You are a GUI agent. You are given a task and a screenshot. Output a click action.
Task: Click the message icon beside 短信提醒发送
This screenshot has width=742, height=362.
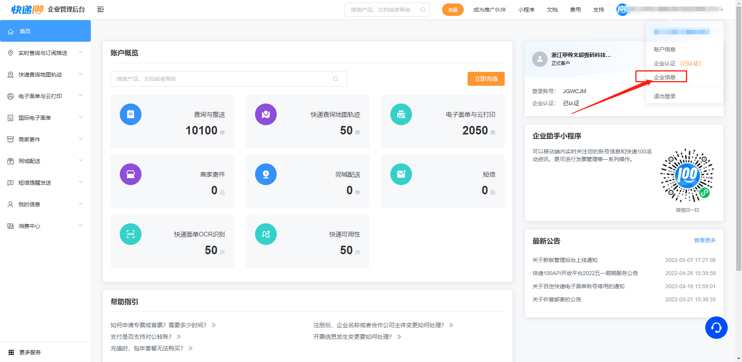tap(10, 183)
